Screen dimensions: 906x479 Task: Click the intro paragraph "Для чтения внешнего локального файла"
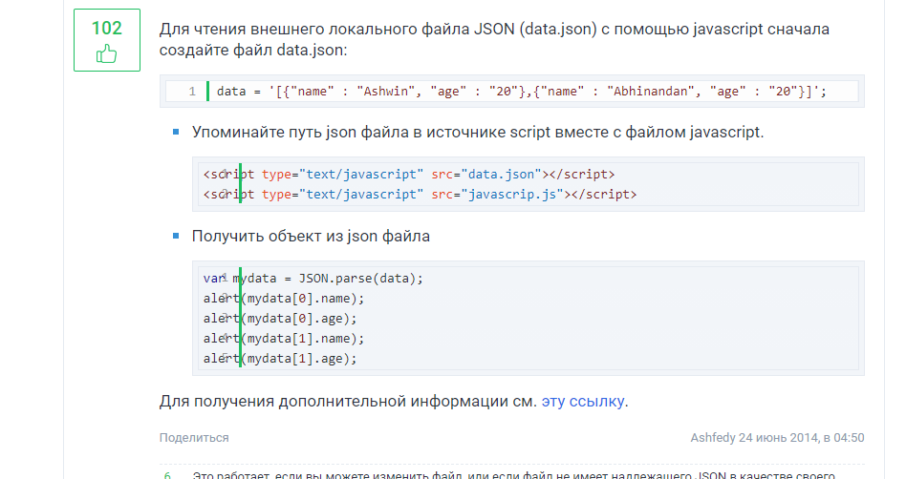pos(495,39)
